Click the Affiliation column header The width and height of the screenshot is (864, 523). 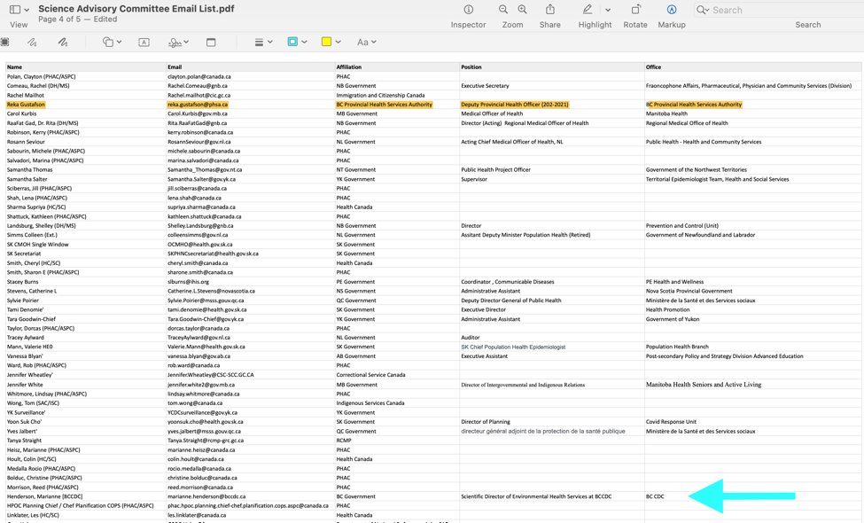[x=349, y=67]
